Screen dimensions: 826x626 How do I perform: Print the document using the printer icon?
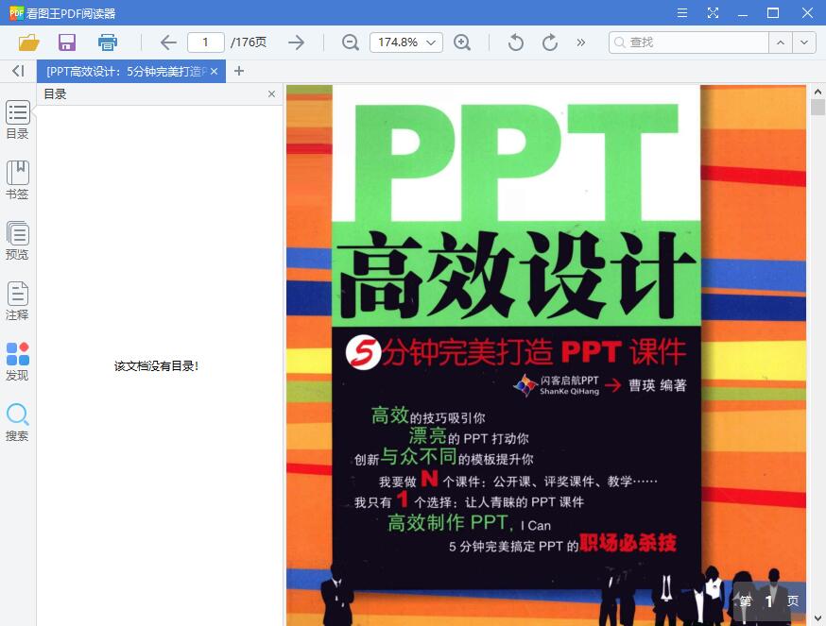[108, 42]
